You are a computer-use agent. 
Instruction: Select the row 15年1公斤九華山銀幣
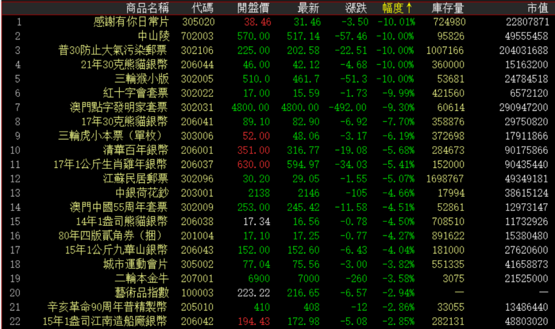[x=277, y=250]
